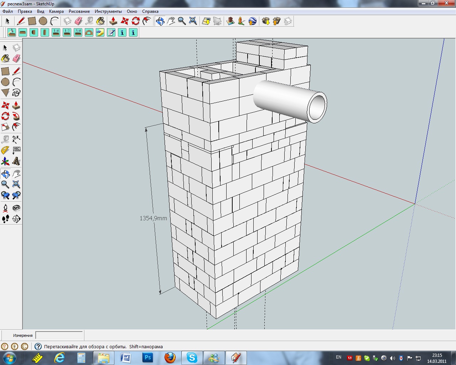The height and width of the screenshot is (365, 456).
Task: Activate the Walk footprints tool
Action: point(5,219)
